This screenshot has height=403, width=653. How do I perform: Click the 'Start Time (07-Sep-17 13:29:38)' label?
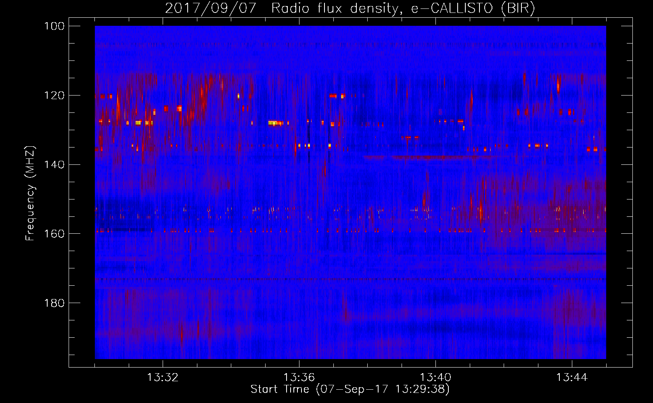click(x=350, y=389)
